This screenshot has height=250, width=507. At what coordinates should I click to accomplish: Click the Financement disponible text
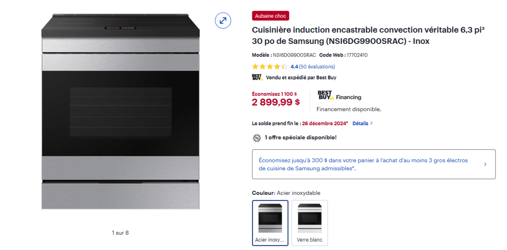coord(349,109)
